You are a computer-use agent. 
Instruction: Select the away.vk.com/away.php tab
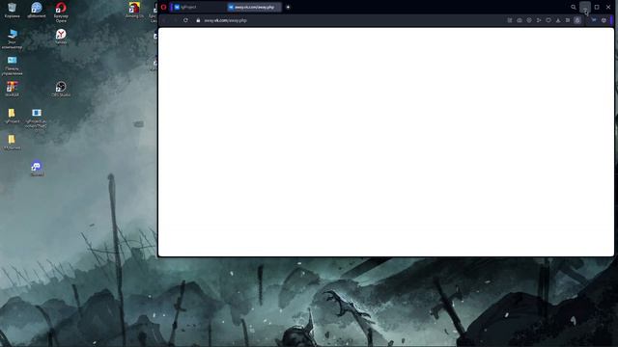pos(254,7)
